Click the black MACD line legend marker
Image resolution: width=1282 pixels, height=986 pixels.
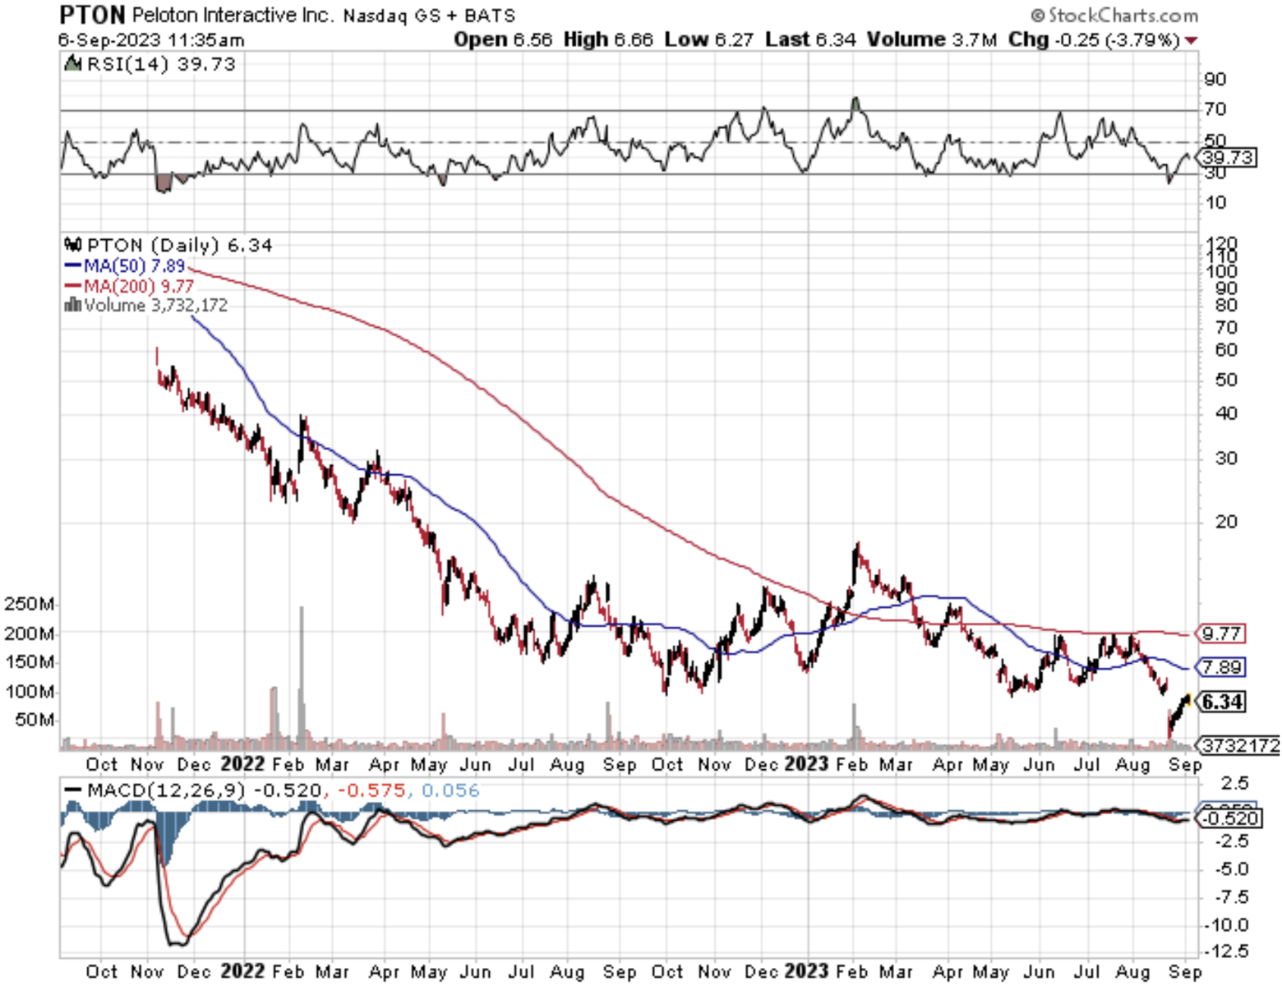click(x=72, y=790)
